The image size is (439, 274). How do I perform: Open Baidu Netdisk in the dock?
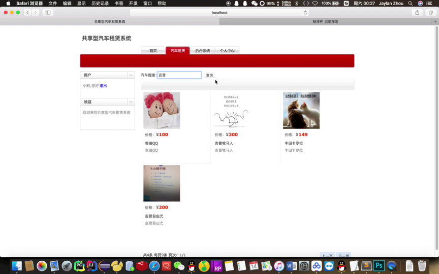tap(317, 266)
